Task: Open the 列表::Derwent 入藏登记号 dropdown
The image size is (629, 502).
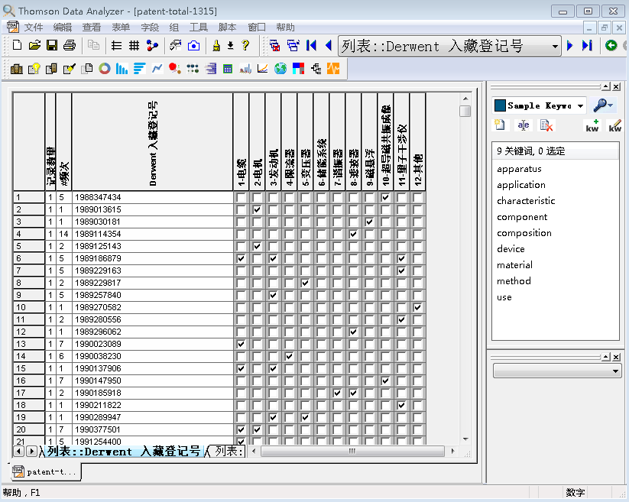Action: click(556, 47)
